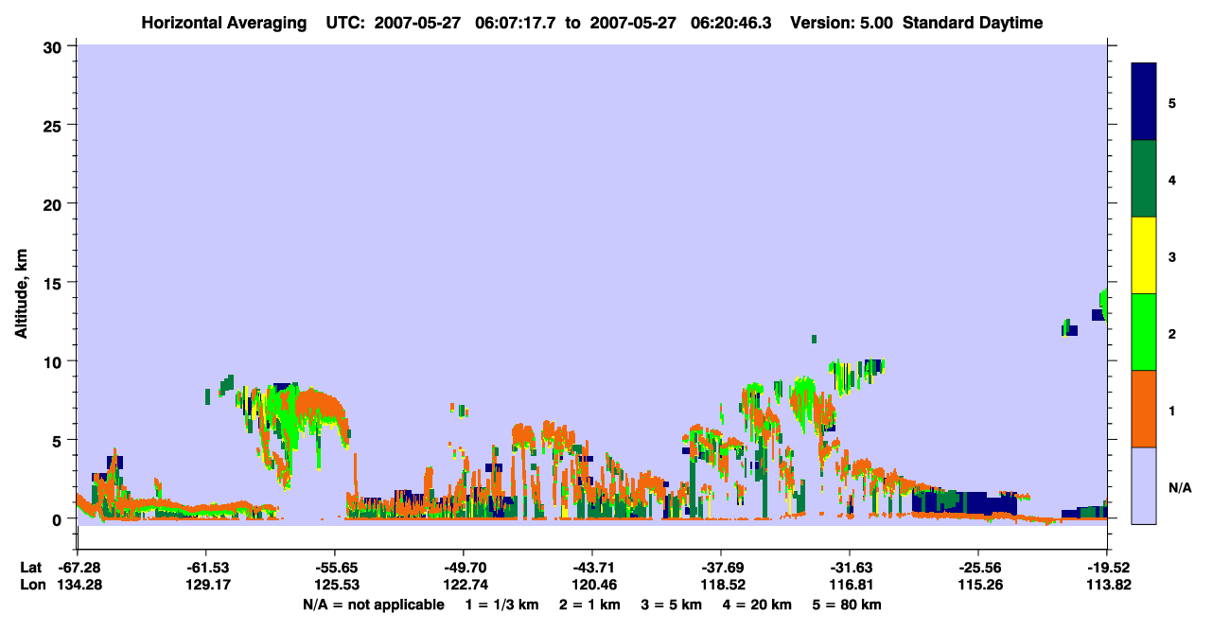The image size is (1230, 631).
Task: Click the altitude tick label 25
Action: [55, 125]
